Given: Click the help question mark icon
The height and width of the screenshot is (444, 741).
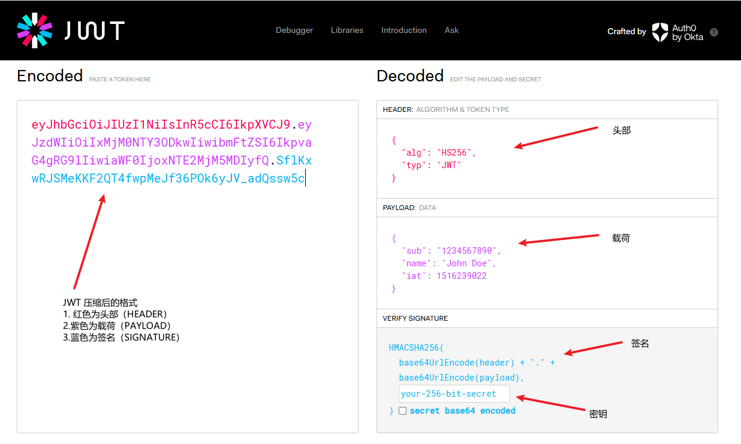Looking at the screenshot, I should (x=714, y=32).
